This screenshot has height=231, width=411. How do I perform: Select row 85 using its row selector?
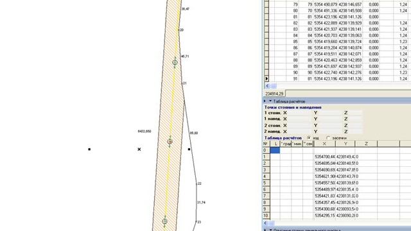tap(267, 42)
